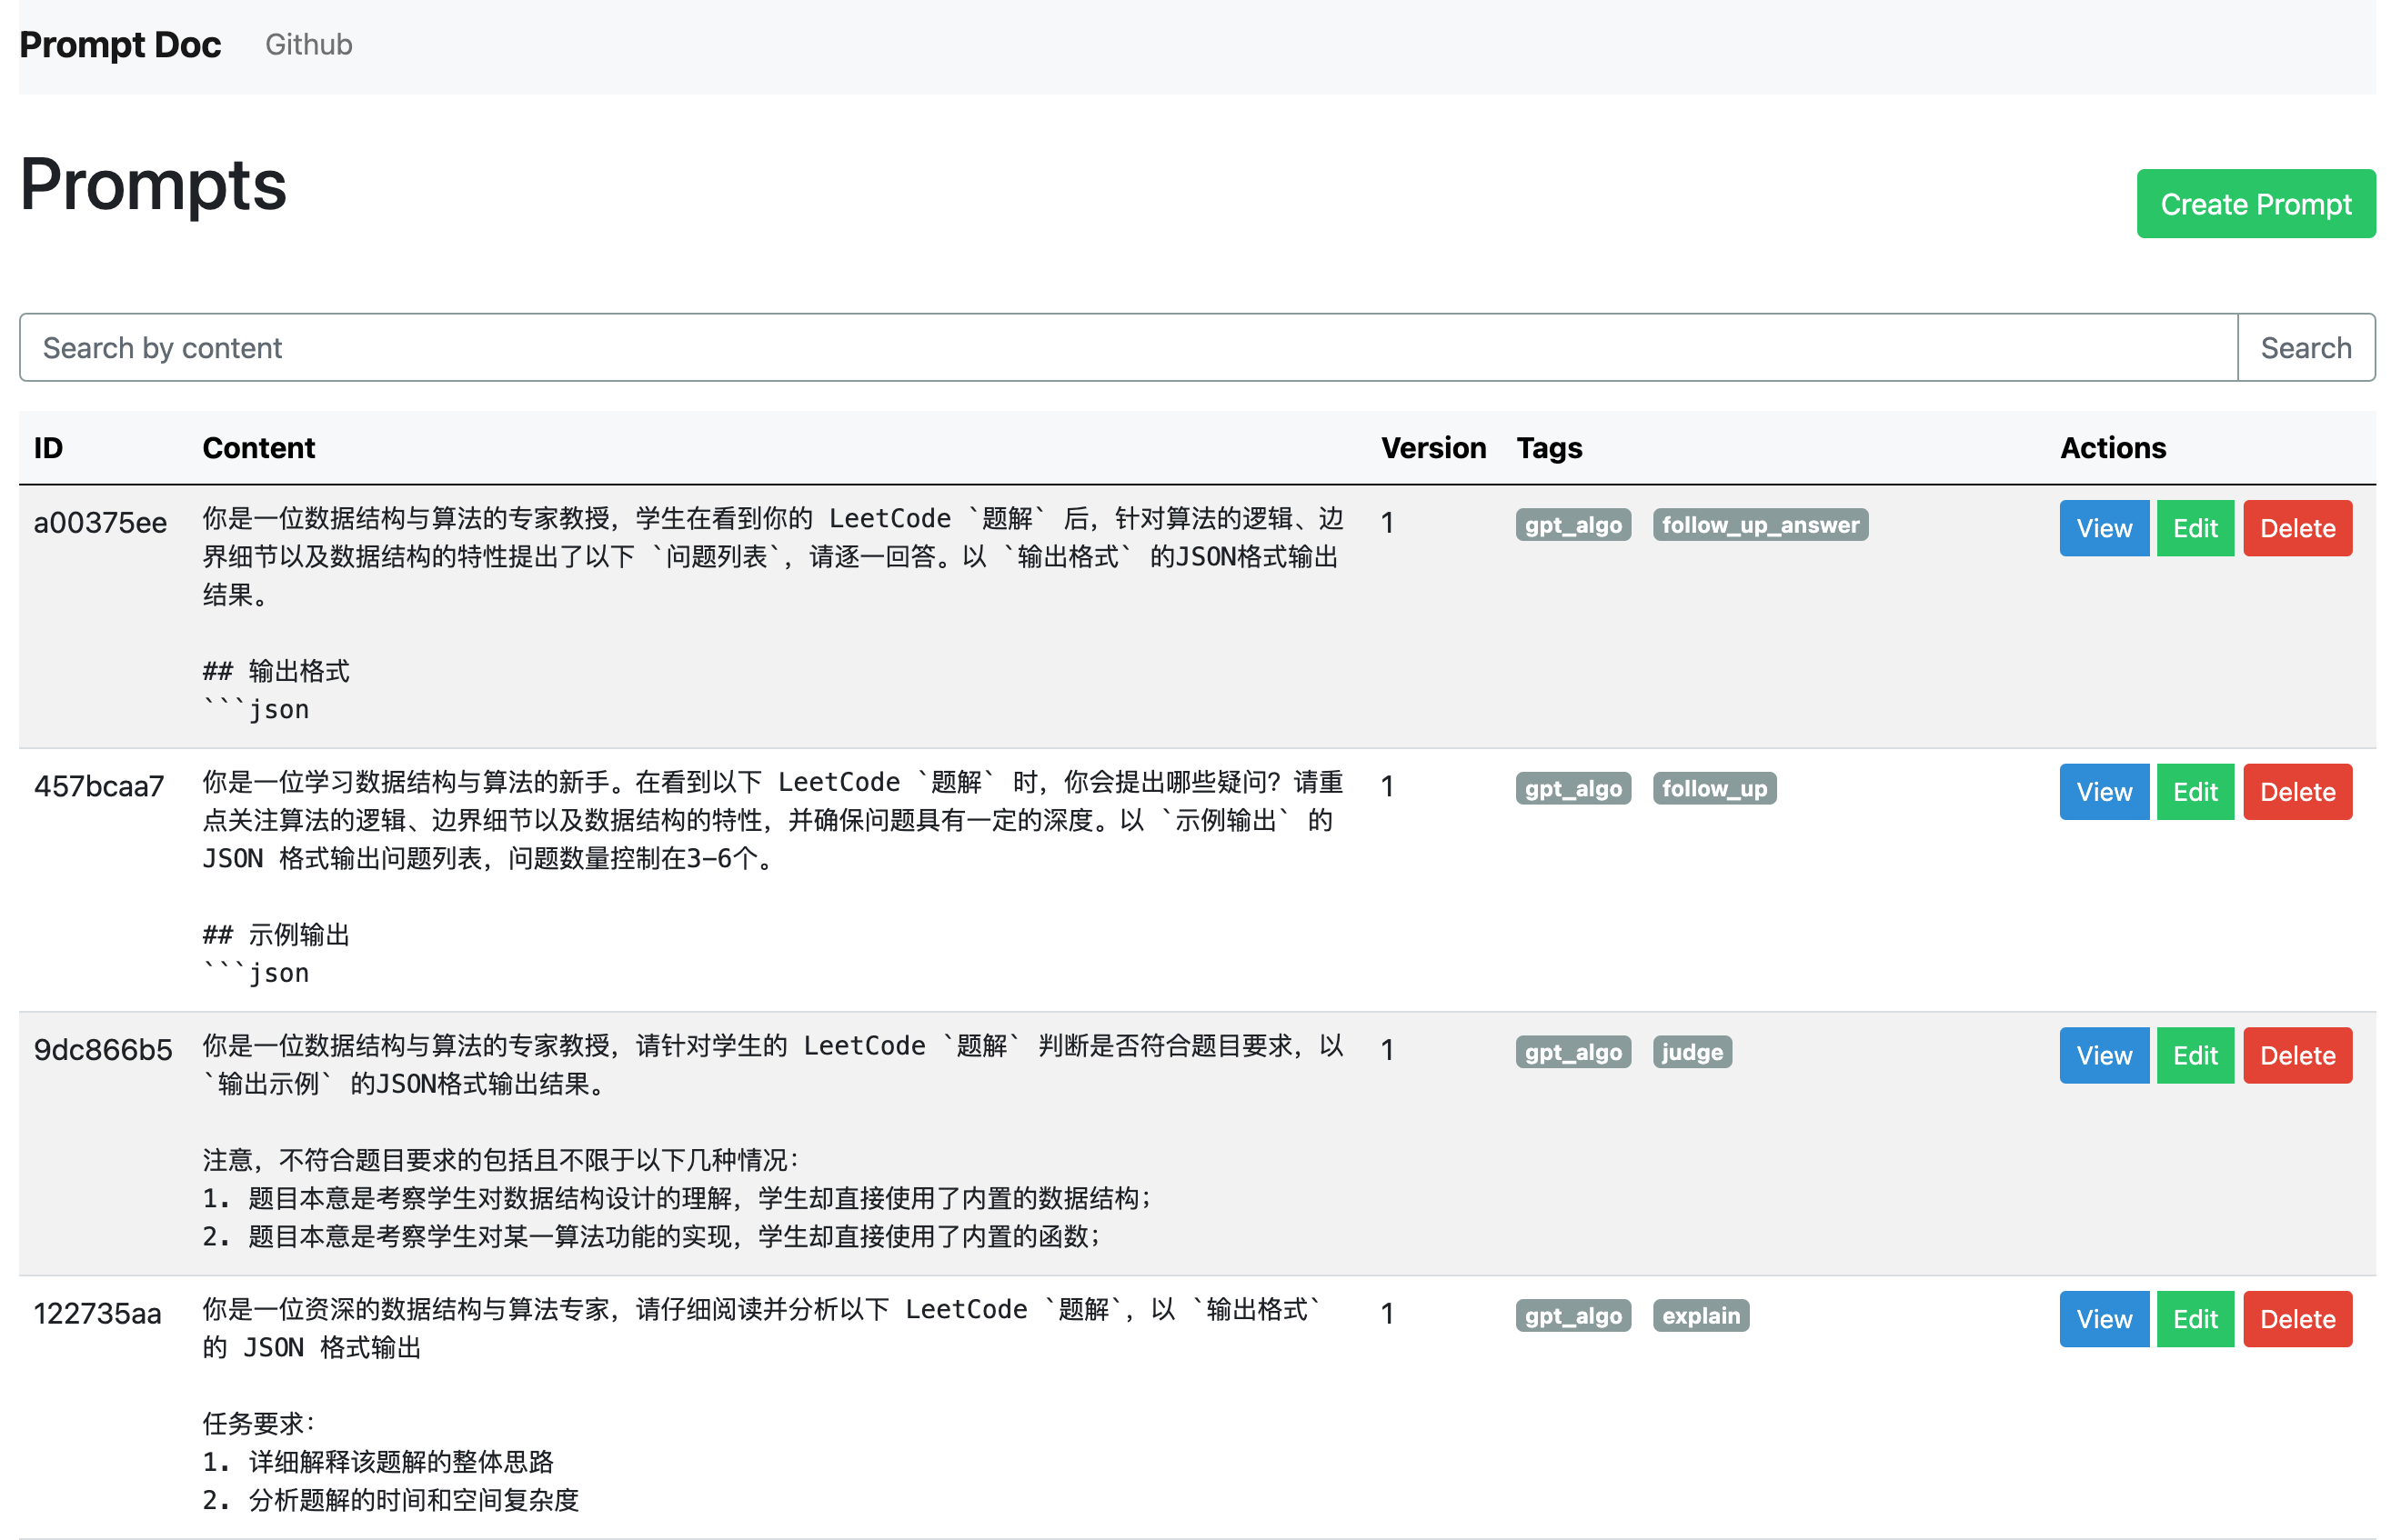The image size is (2401, 1540).
Task: Click the follow_up_answer tag badge
Action: pyautogui.click(x=1759, y=525)
